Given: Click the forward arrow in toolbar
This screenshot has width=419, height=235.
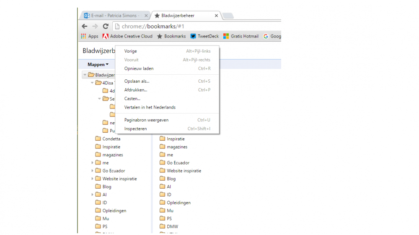Looking at the screenshot, I should (x=95, y=26).
